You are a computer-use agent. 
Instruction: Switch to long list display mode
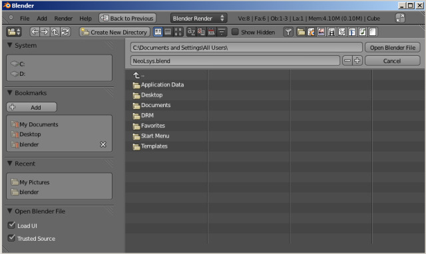coord(168,32)
